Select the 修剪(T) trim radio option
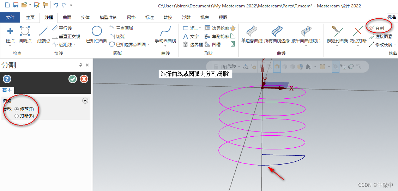 click(24, 109)
